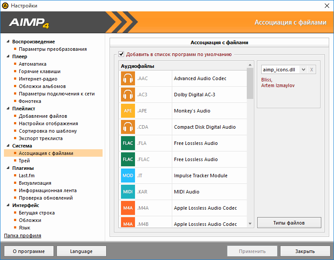Open Язык settings page
The image size is (334, 260).
pos(25,228)
